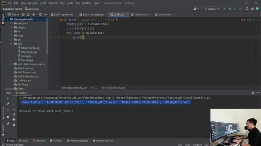Screen dimensions: 261x146
Task: Collapse the GaLaiLapTrinh38 root folder
Action: pyautogui.click(x=7, y=19)
